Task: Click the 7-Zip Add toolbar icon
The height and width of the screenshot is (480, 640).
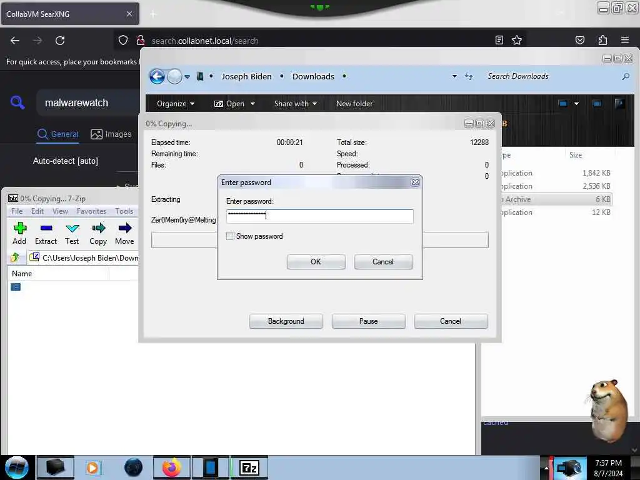Action: click(19, 229)
